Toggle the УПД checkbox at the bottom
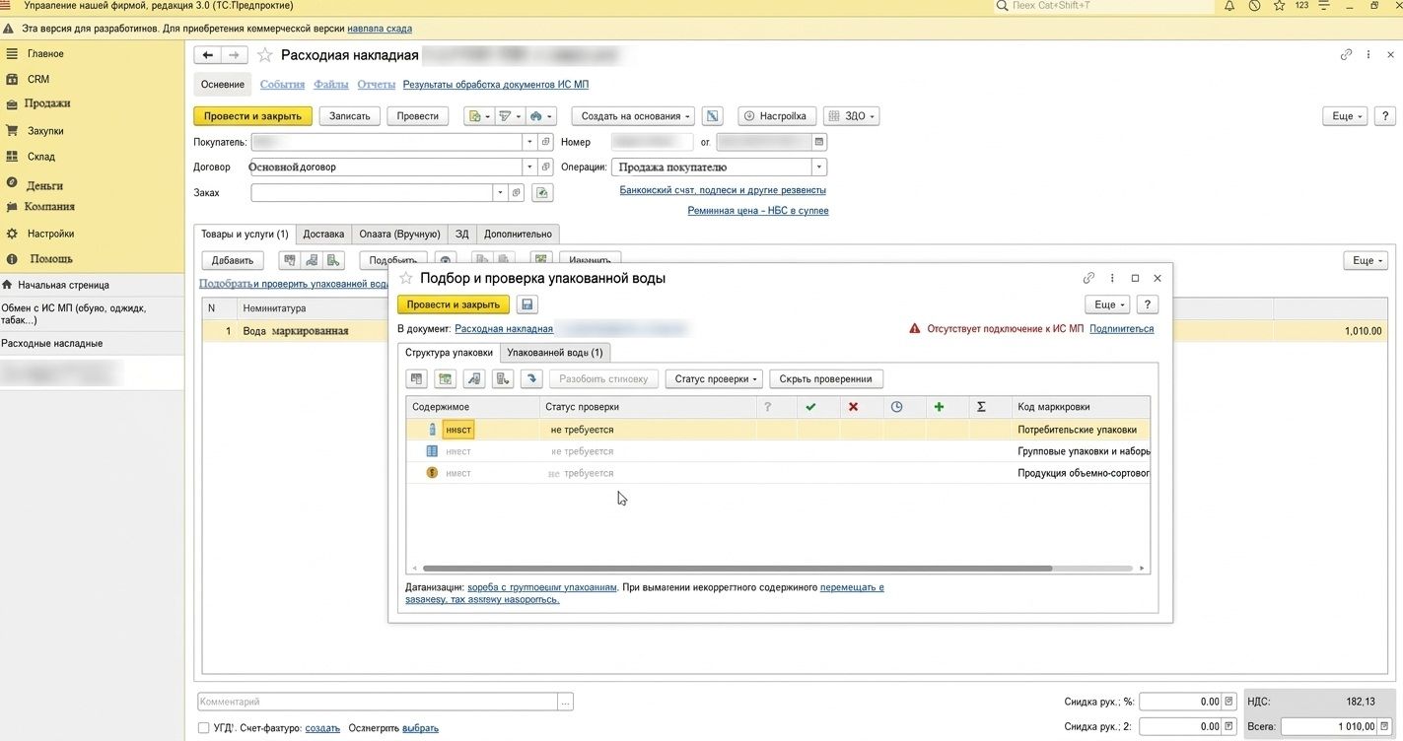The image size is (1403, 741). (x=203, y=728)
